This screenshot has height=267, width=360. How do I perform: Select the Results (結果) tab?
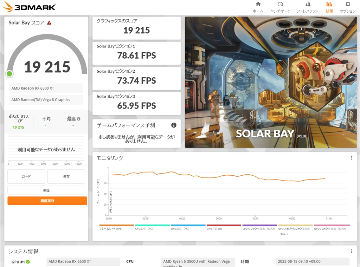pos(329,7)
